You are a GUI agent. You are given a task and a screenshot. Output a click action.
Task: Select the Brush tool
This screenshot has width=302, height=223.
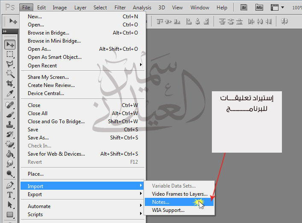10,115
